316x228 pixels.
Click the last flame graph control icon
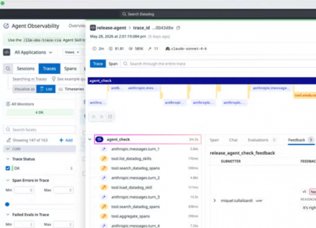coord(110,116)
